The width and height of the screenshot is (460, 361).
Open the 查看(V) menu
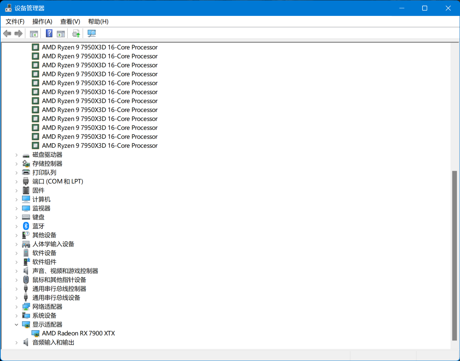click(70, 22)
